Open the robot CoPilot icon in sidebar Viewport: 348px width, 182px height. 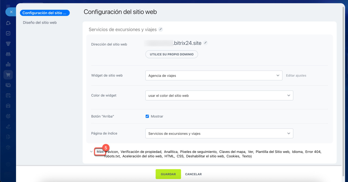[8, 54]
